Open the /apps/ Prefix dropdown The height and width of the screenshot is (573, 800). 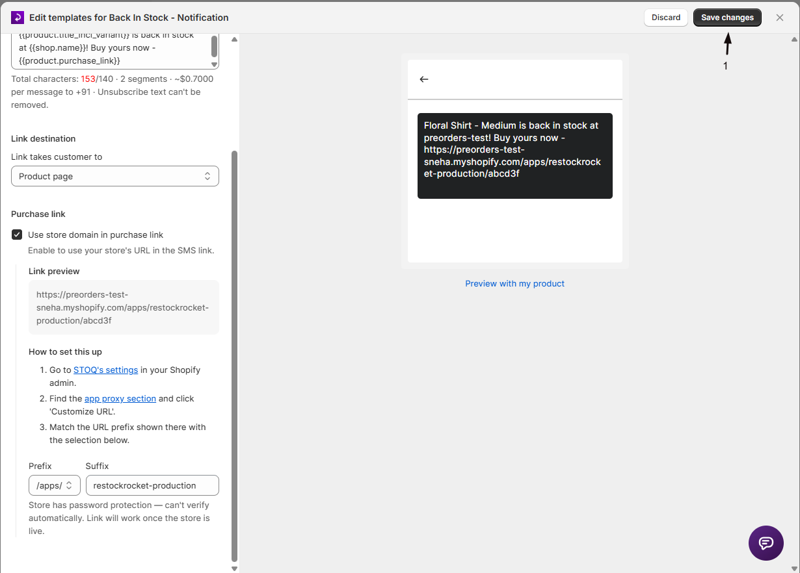tap(55, 485)
